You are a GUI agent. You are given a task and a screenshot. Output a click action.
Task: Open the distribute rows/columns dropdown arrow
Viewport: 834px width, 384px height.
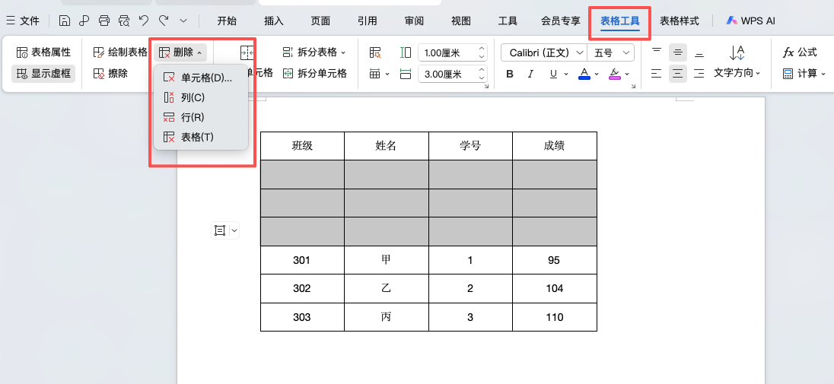tap(387, 74)
